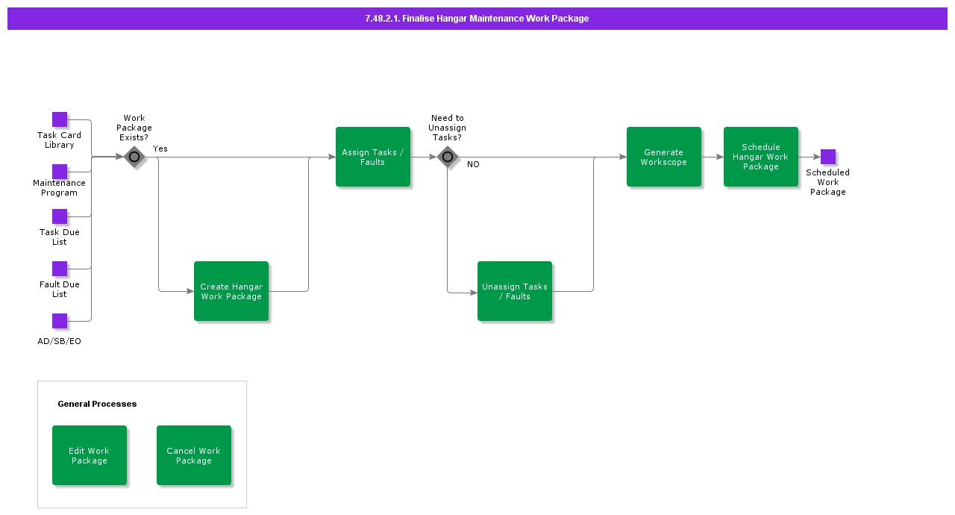Click the General Processes heading

tap(97, 404)
